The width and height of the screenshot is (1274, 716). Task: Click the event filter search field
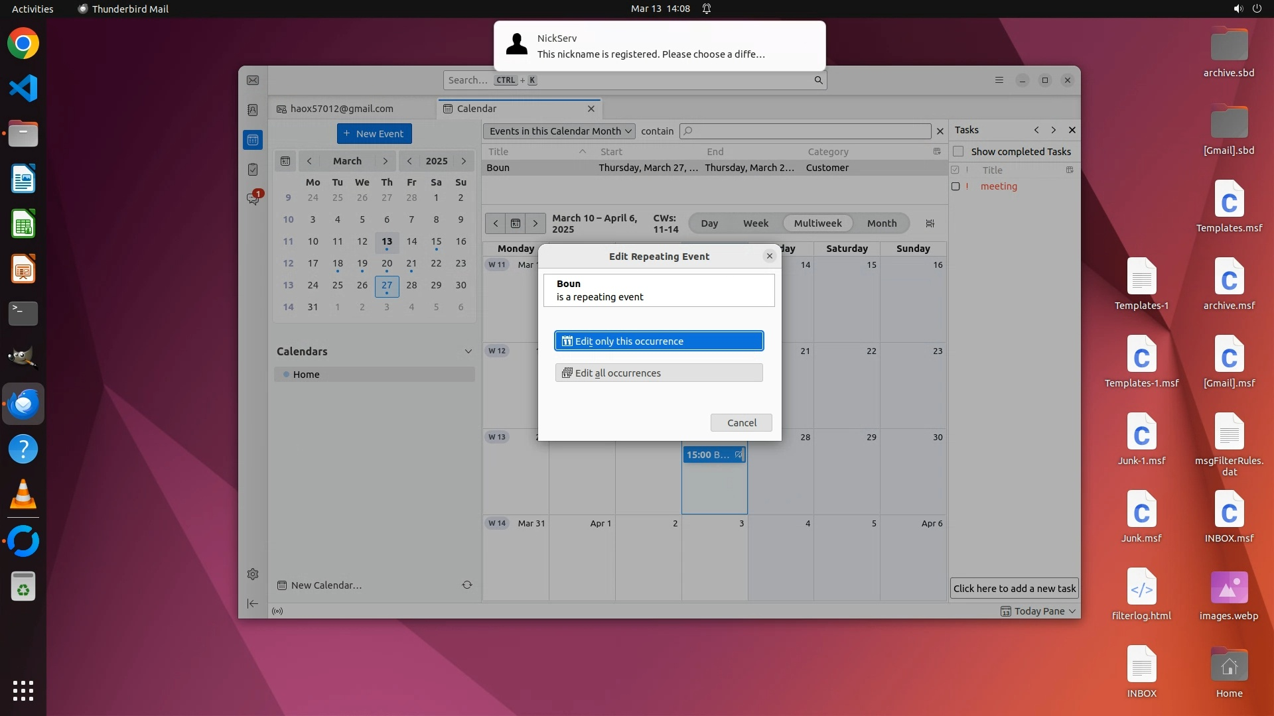click(806, 131)
